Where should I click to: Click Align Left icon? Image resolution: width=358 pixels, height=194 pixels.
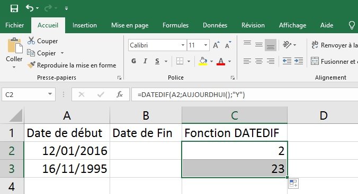coord(247,61)
